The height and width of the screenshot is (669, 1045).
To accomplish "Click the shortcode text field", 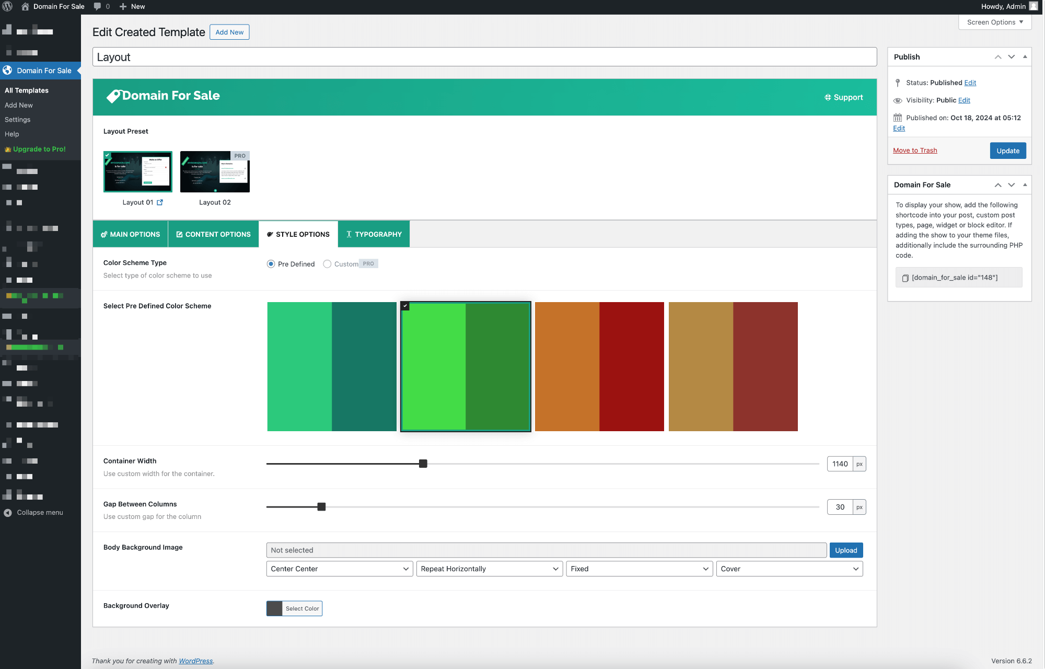I will (959, 278).
